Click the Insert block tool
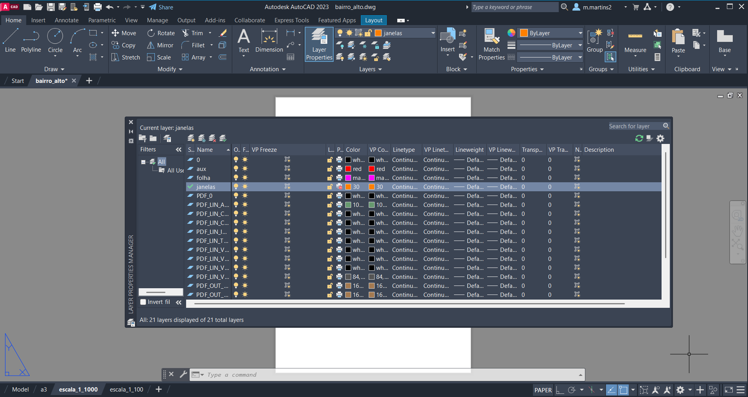Image resolution: width=748 pixels, height=397 pixels. [448, 40]
